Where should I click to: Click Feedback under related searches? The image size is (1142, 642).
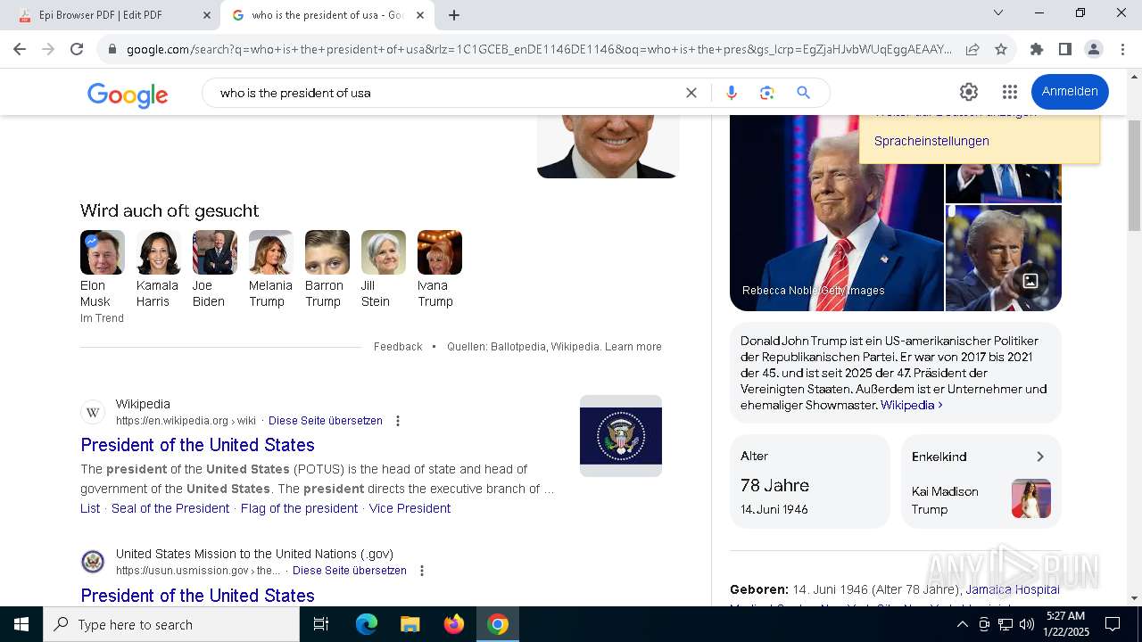tap(398, 347)
